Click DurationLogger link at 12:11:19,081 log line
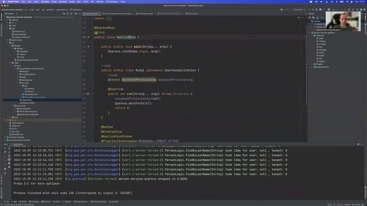Viewport: 367px width, 206px height. coord(93,174)
